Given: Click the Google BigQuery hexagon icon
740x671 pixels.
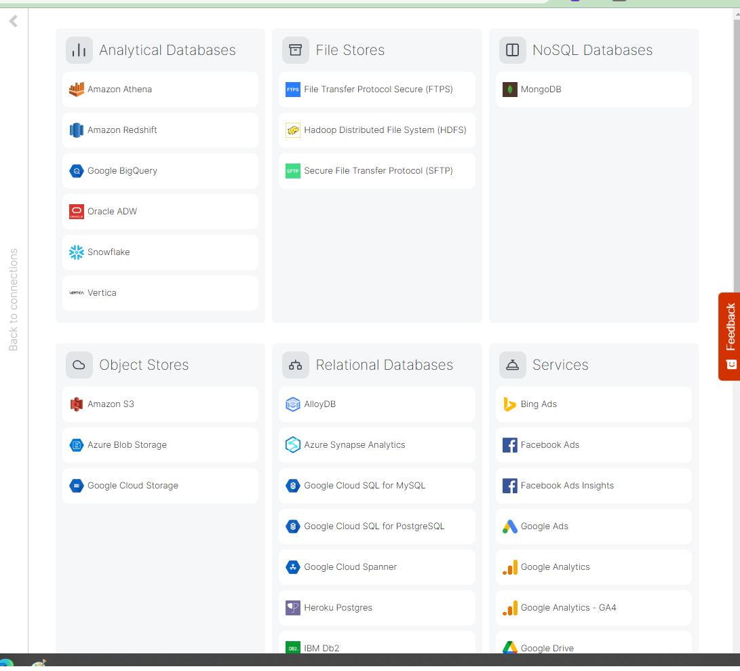Looking at the screenshot, I should click(x=77, y=171).
